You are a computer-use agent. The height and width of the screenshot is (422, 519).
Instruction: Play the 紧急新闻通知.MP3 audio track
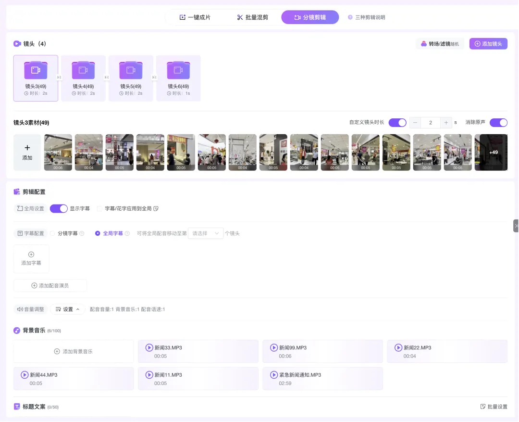click(x=274, y=375)
